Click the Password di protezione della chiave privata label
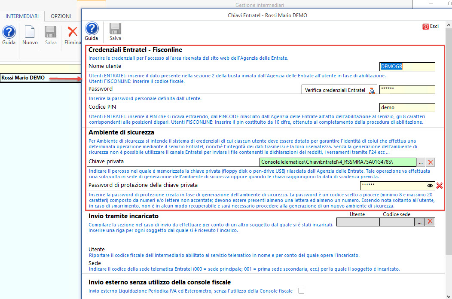 143,185
